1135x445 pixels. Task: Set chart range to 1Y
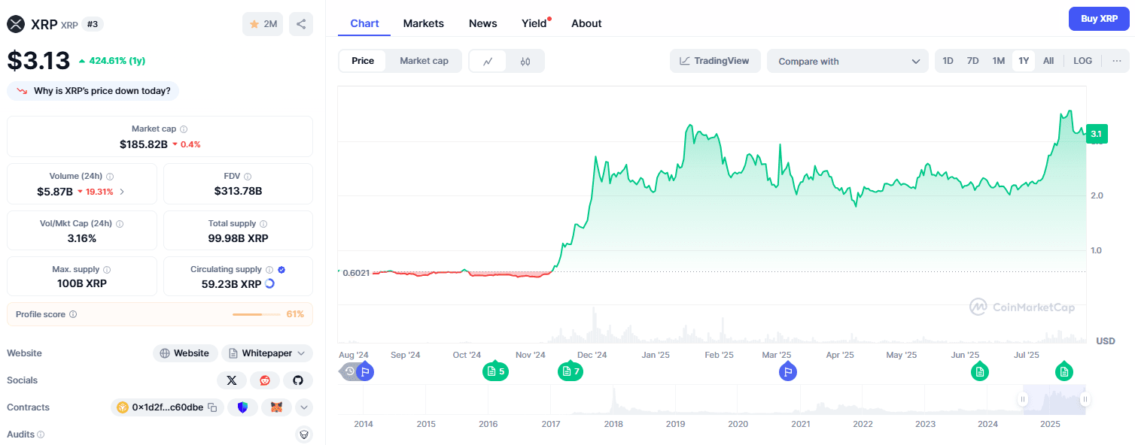point(1024,61)
